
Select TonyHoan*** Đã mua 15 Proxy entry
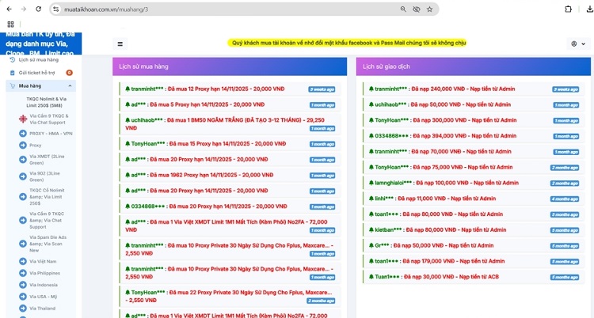click(x=230, y=144)
